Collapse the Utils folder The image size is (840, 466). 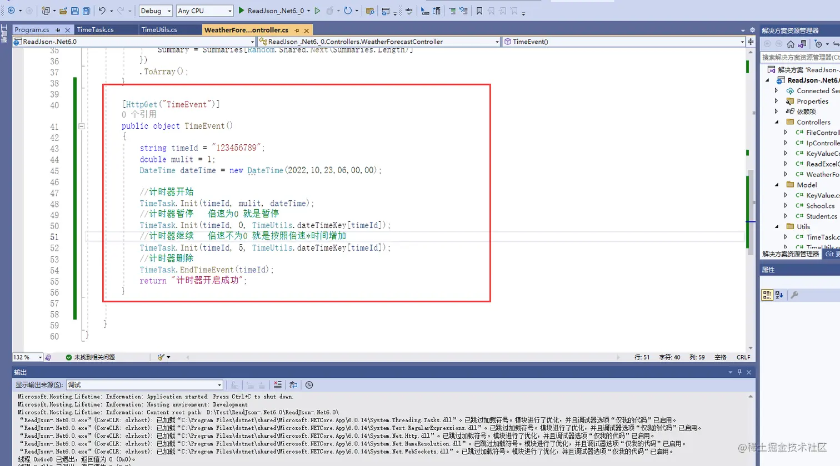click(x=777, y=226)
